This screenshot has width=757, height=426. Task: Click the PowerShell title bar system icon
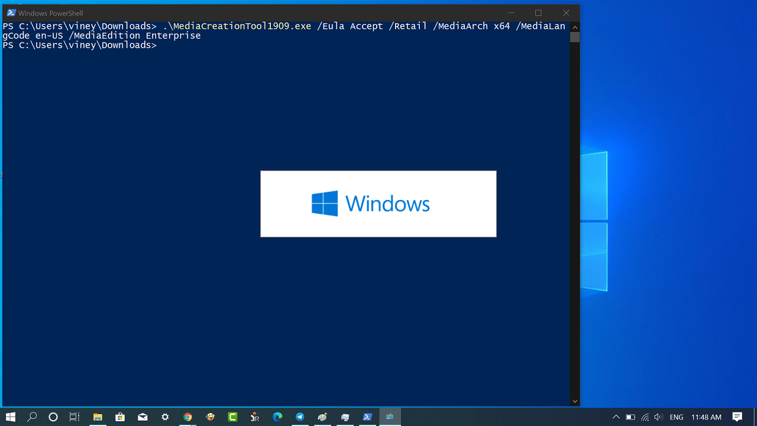click(x=11, y=13)
